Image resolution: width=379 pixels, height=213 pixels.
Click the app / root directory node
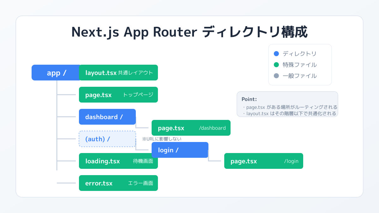click(56, 73)
